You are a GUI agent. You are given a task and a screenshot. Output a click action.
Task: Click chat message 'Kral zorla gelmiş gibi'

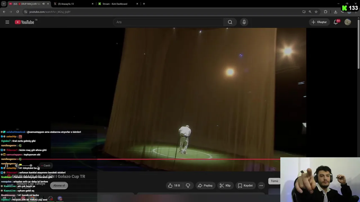pos(24,141)
